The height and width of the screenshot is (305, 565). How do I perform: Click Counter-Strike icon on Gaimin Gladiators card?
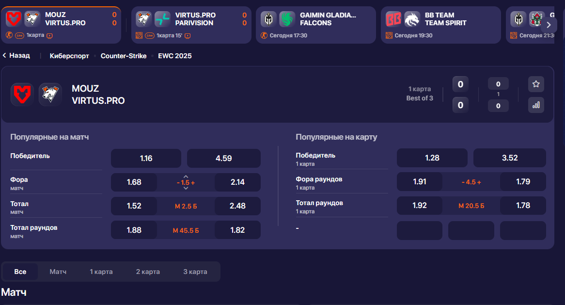coord(264,35)
